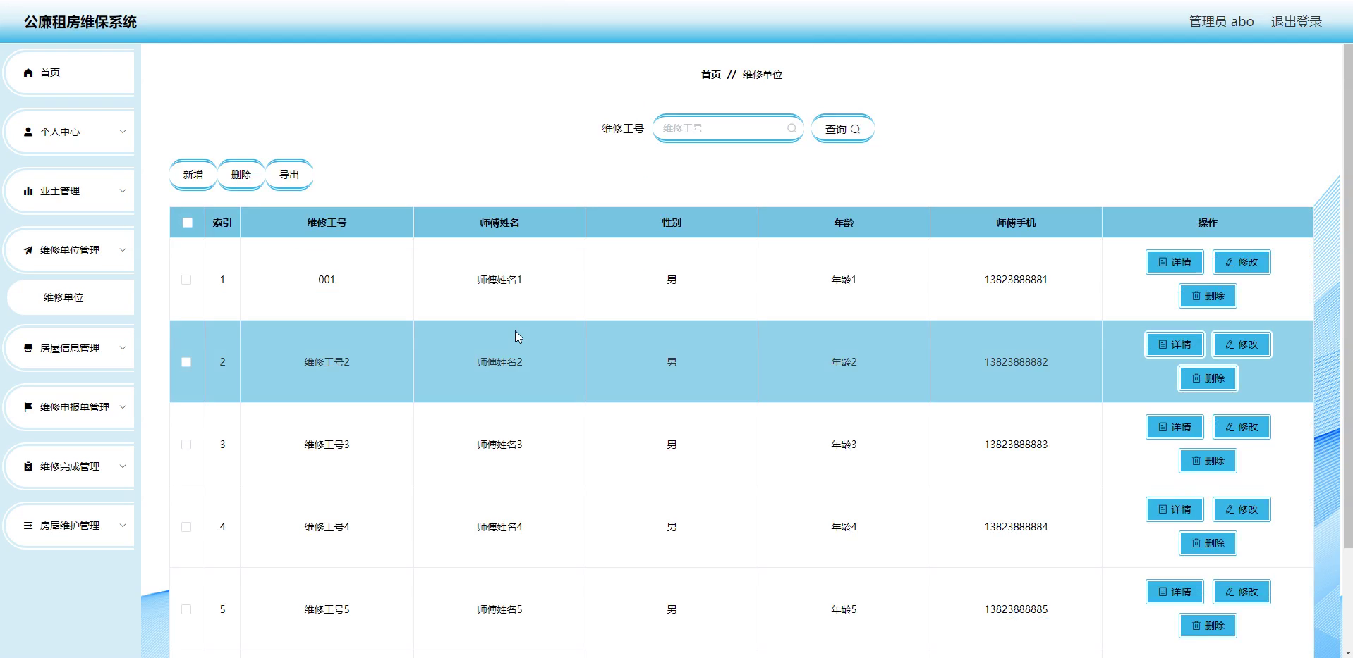1353x658 pixels.
Task: Delete 维修工号4 record
Action: pos(1208,543)
